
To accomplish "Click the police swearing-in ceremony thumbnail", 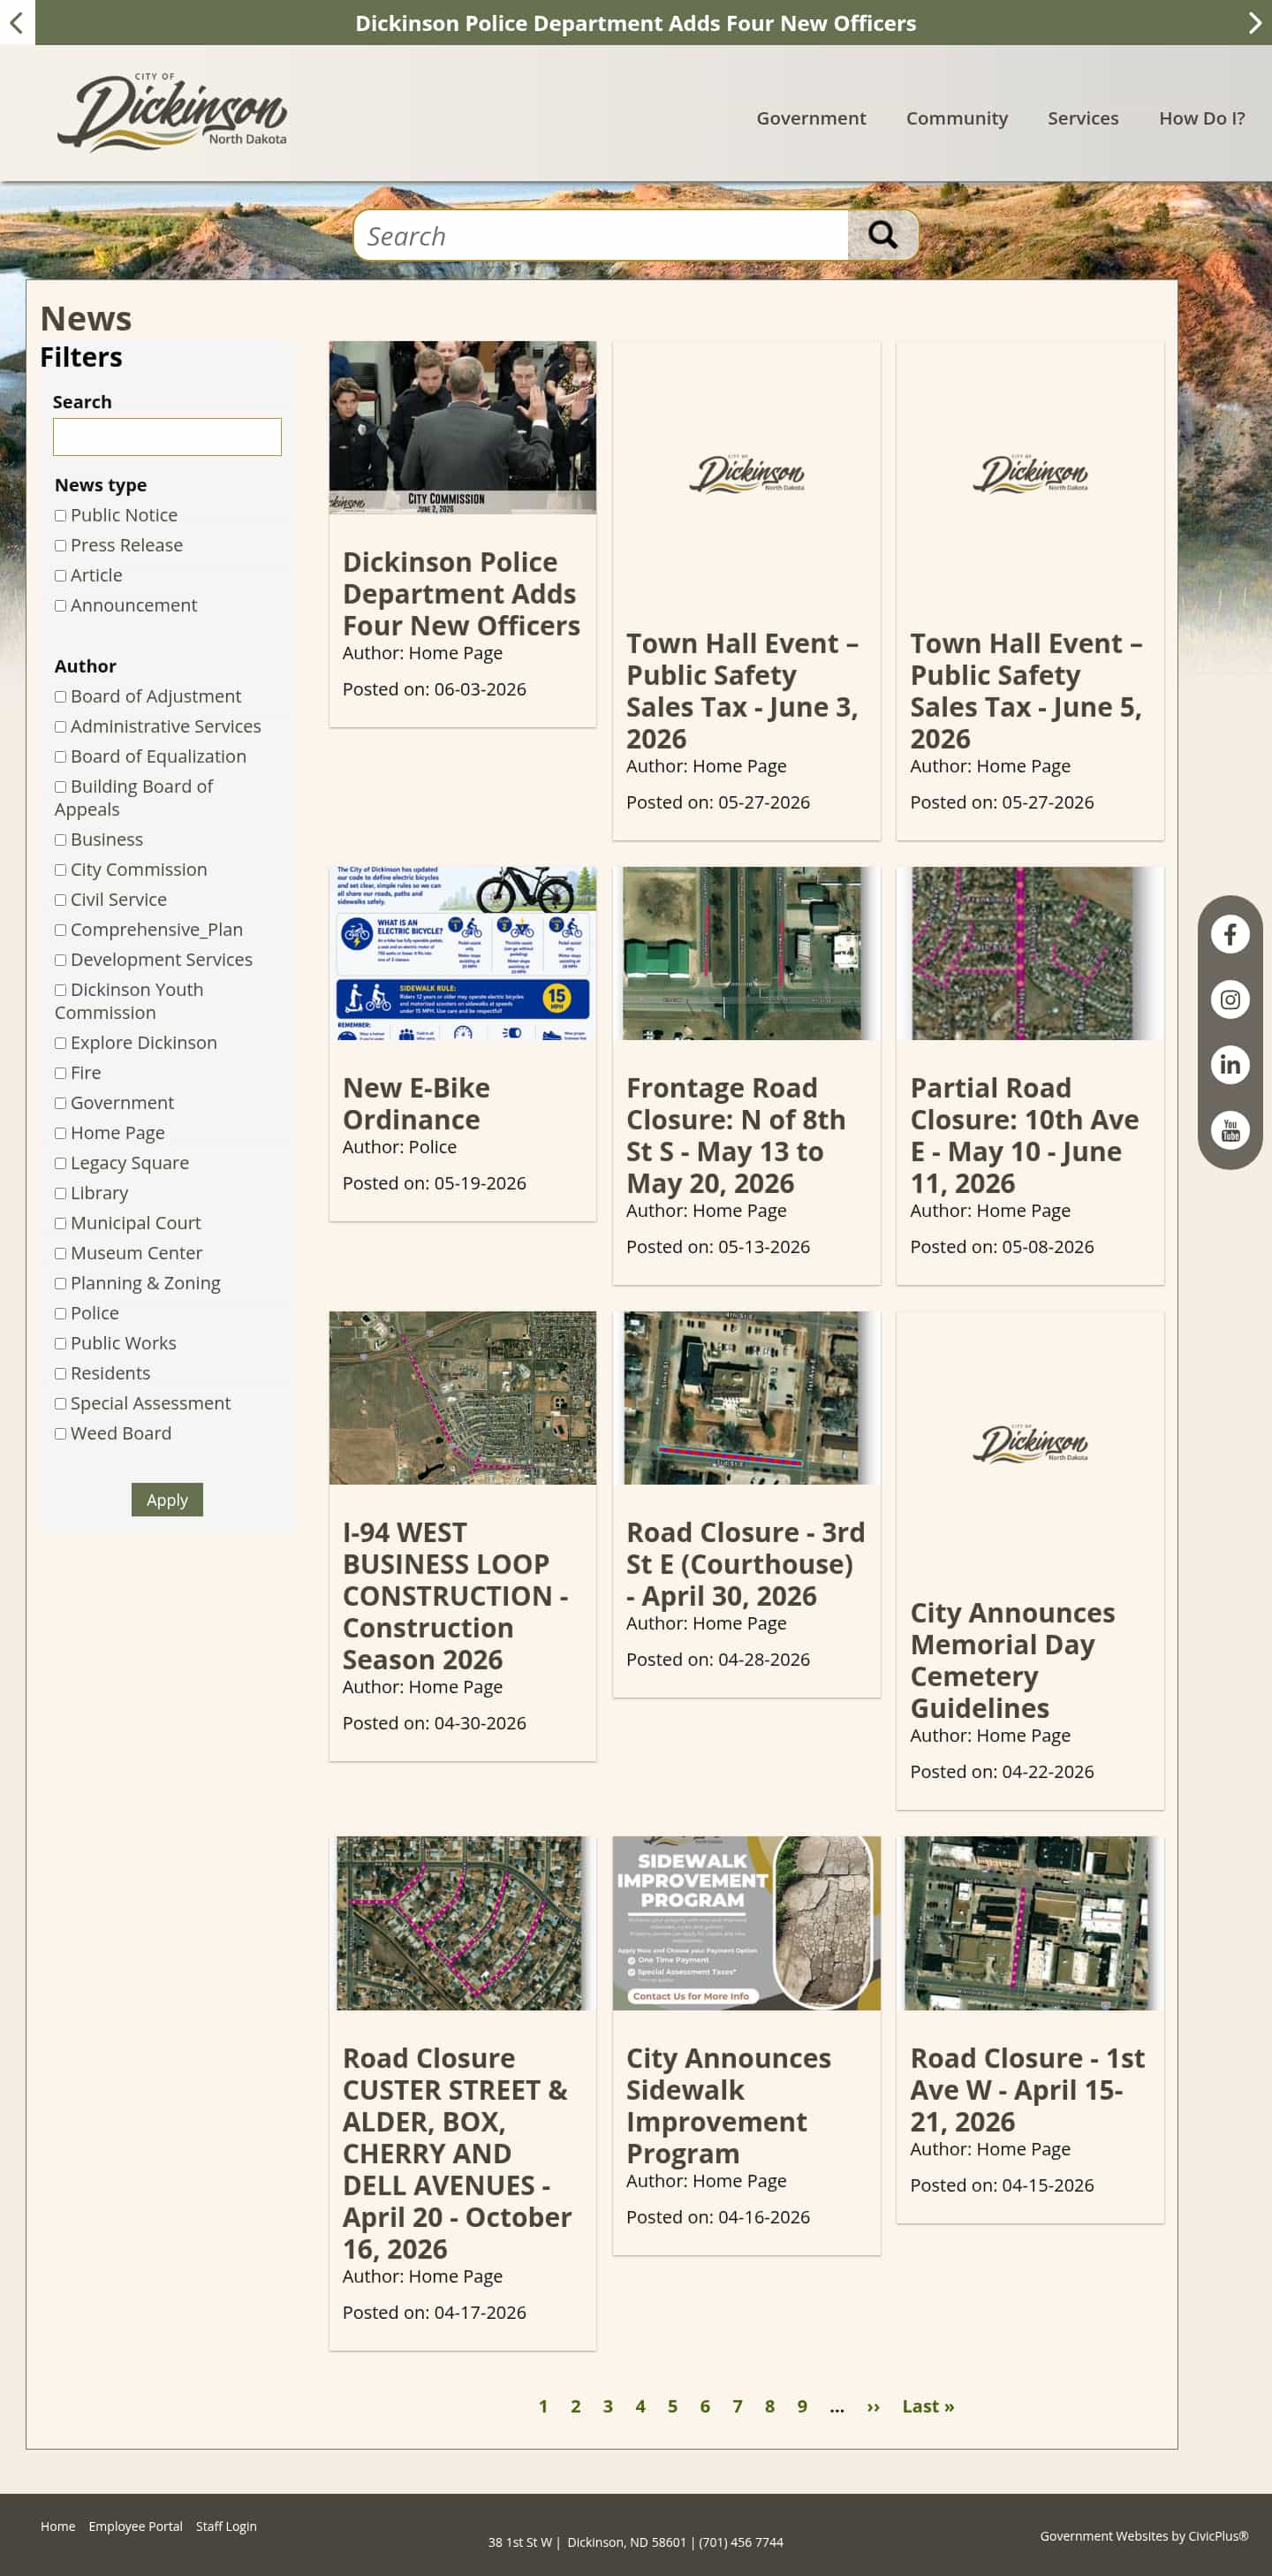I will click(463, 428).
